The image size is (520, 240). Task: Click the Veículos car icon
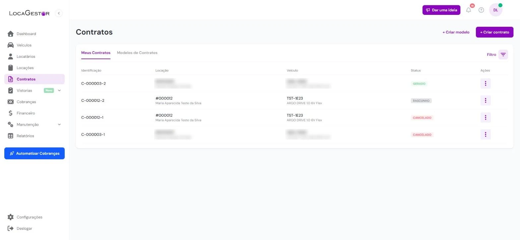[x=11, y=45]
